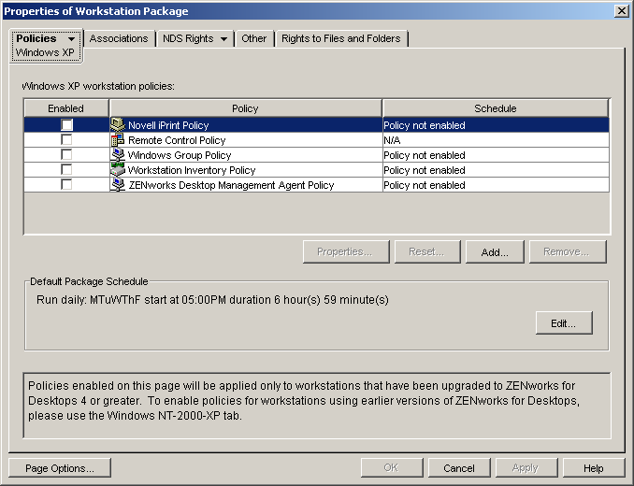Click the Cancel button
This screenshot has width=634, height=486.
[459, 468]
